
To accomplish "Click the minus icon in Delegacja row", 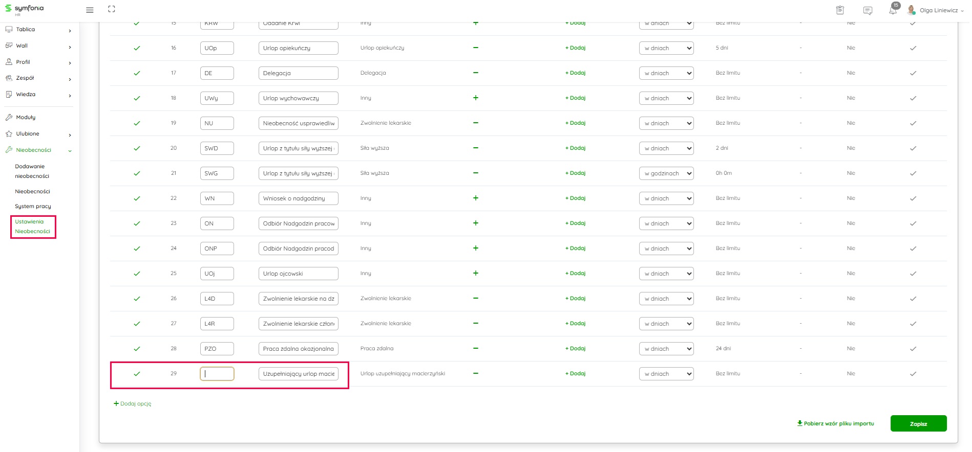I will point(475,73).
